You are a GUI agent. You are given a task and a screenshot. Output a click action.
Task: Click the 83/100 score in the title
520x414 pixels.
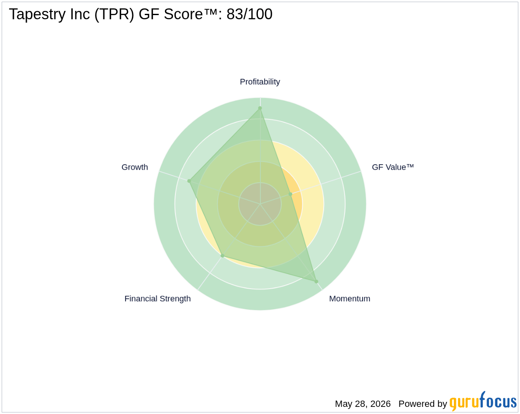point(250,14)
